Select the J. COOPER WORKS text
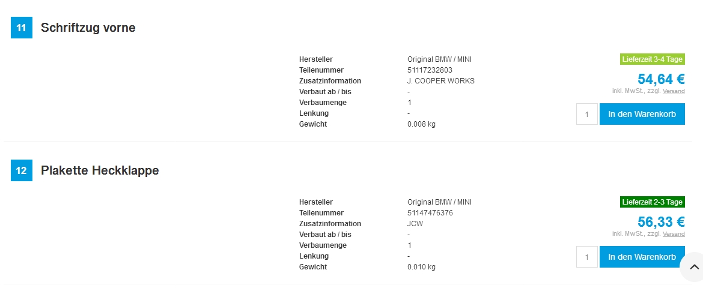This screenshot has width=703, height=291. (x=440, y=81)
